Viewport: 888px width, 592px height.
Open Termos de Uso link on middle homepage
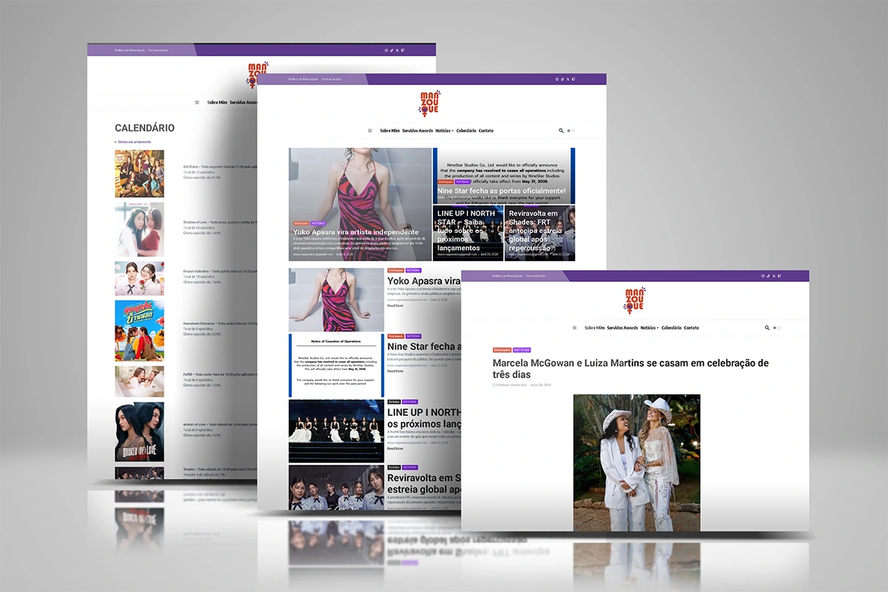click(332, 79)
